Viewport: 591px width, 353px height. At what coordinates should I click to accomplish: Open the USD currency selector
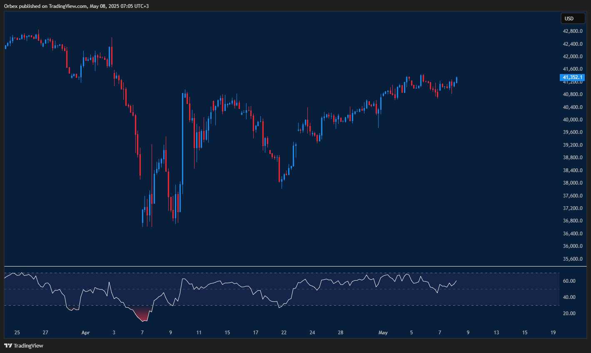pos(572,18)
